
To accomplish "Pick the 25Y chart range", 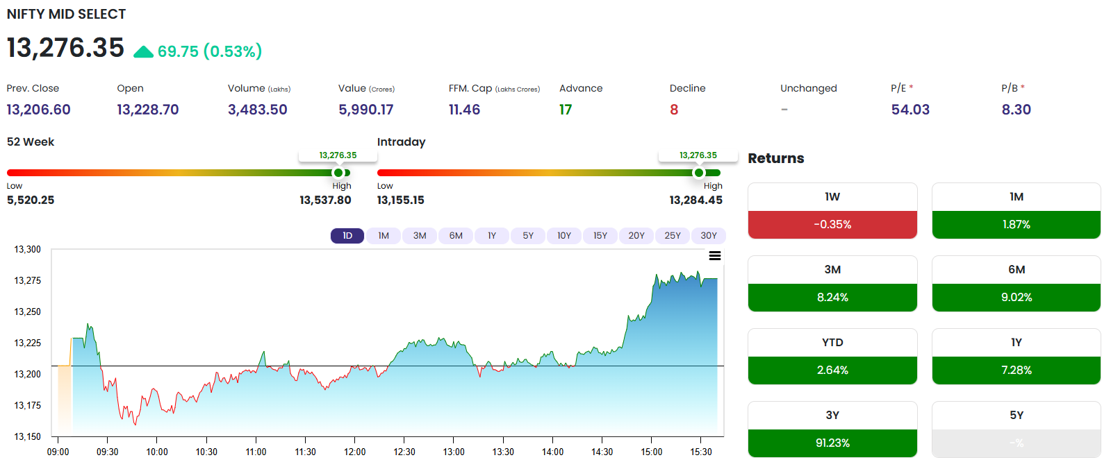I will (x=673, y=236).
